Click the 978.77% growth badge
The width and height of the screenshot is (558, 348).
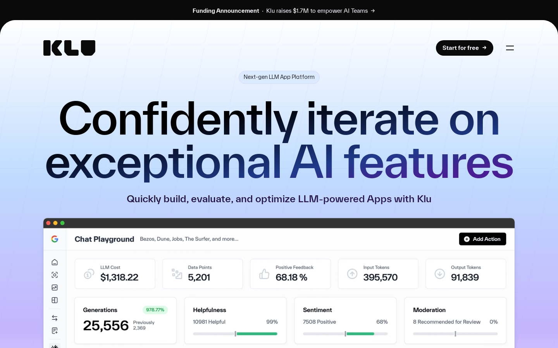(x=155, y=310)
